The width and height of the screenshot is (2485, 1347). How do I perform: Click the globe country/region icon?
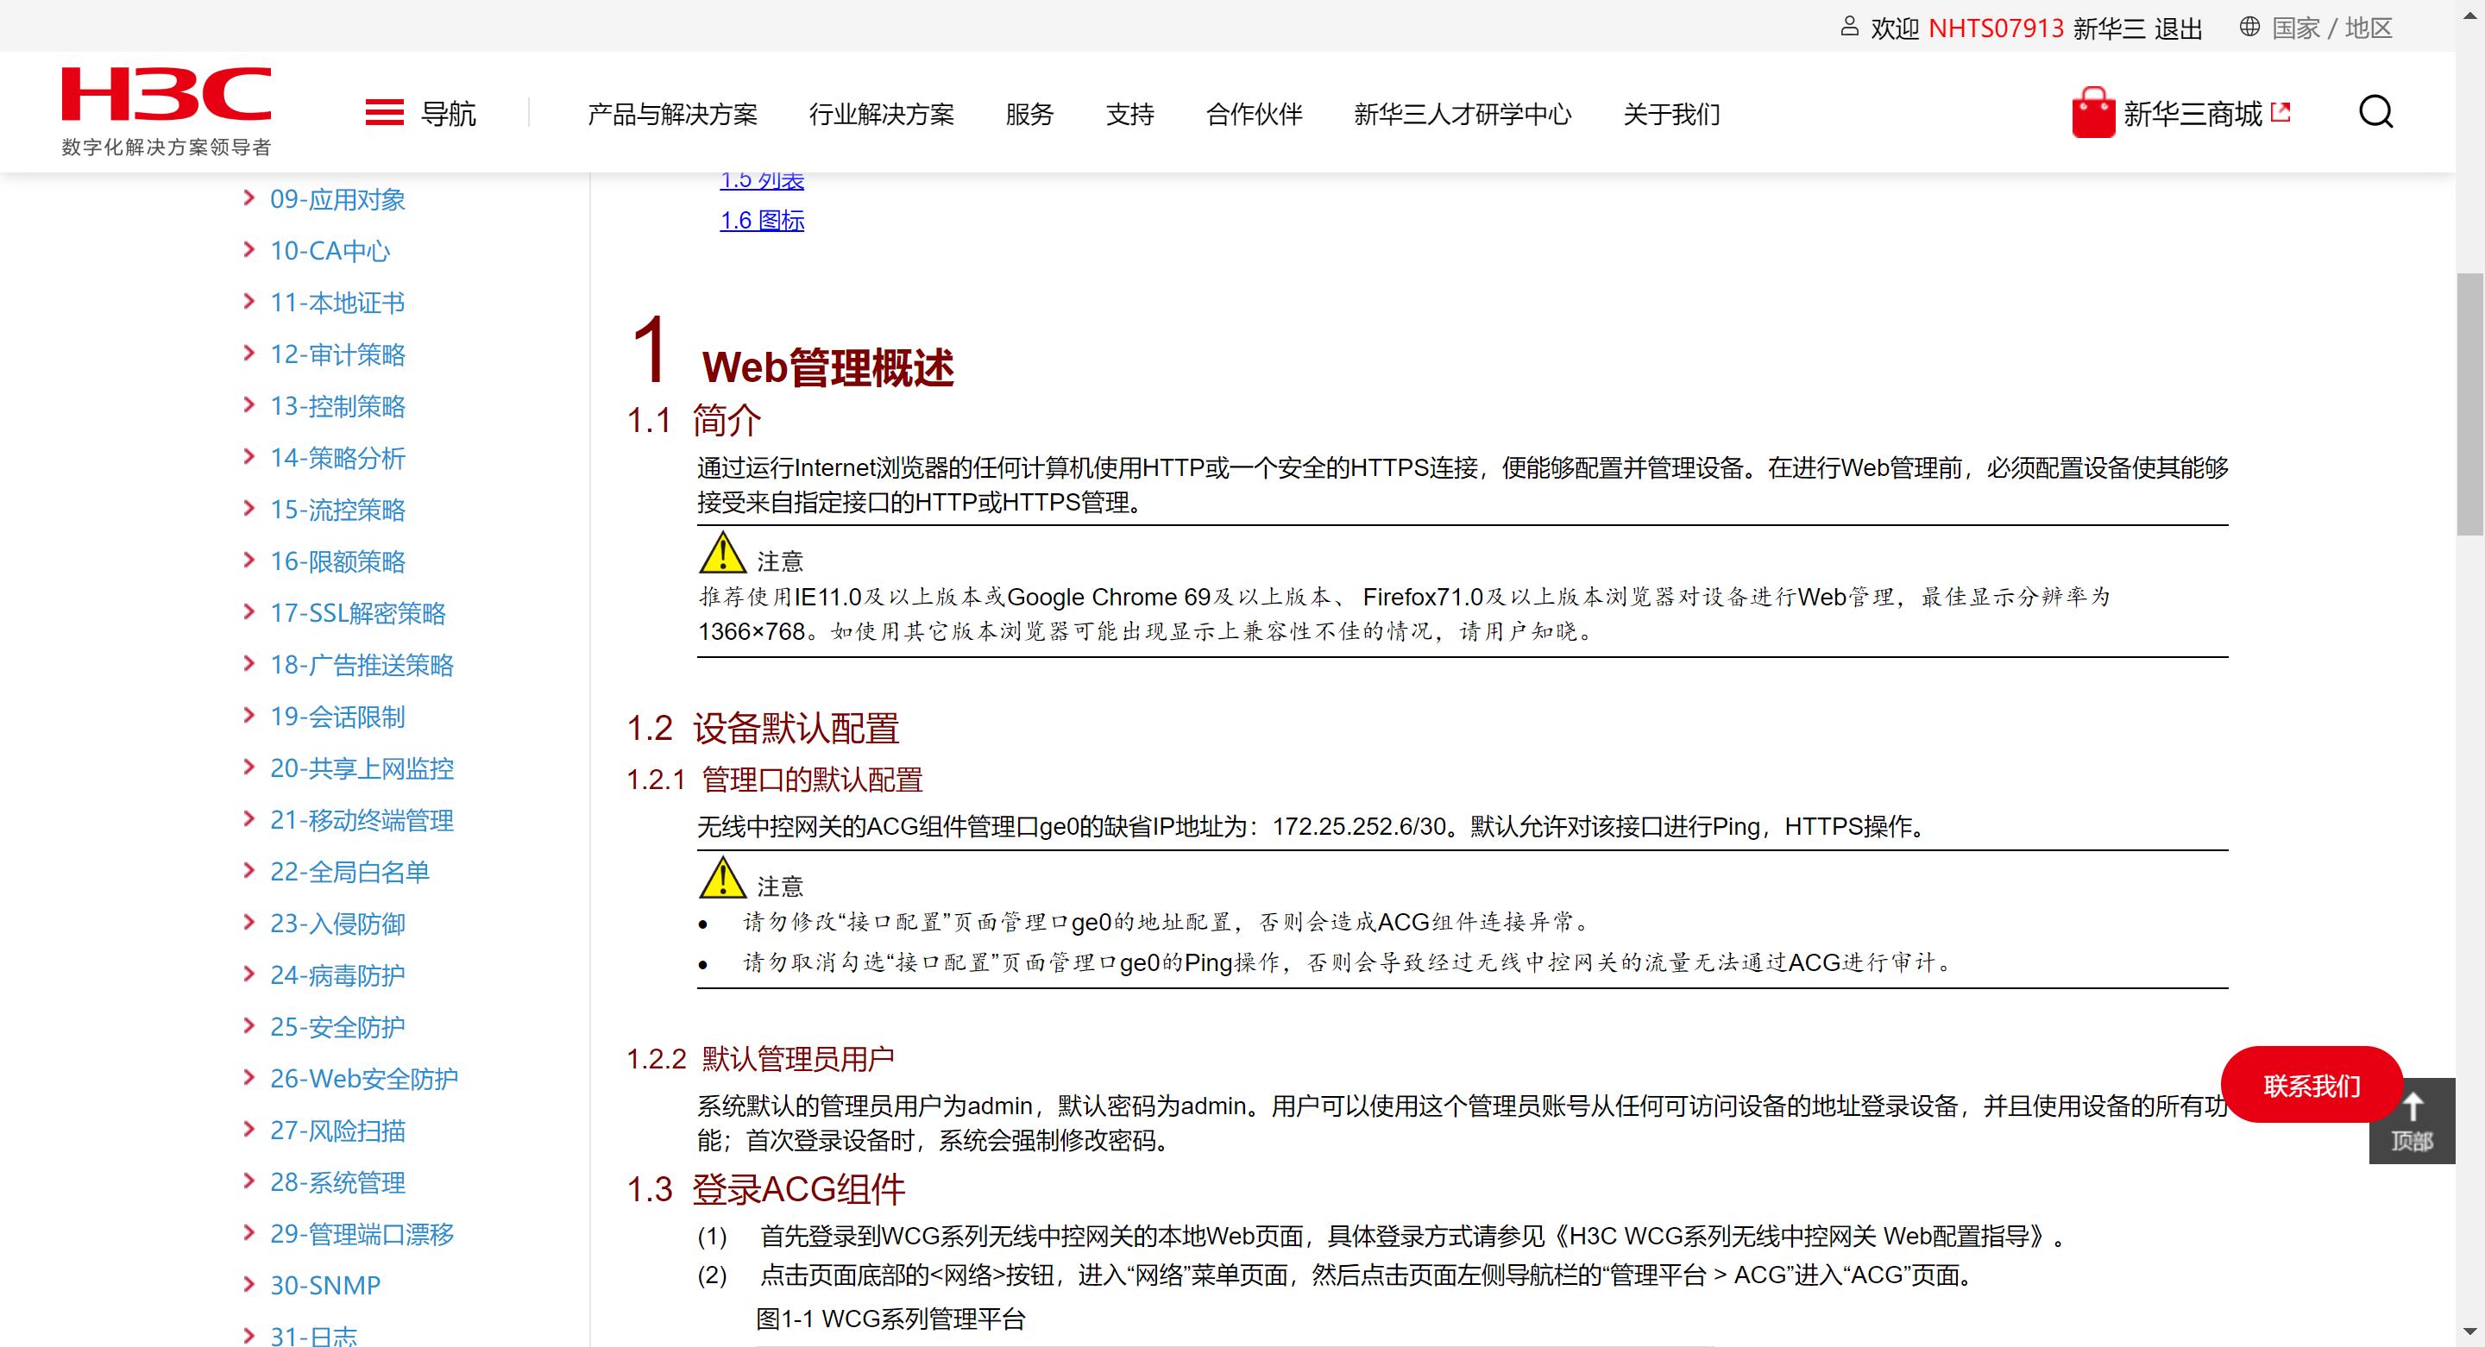(2249, 27)
